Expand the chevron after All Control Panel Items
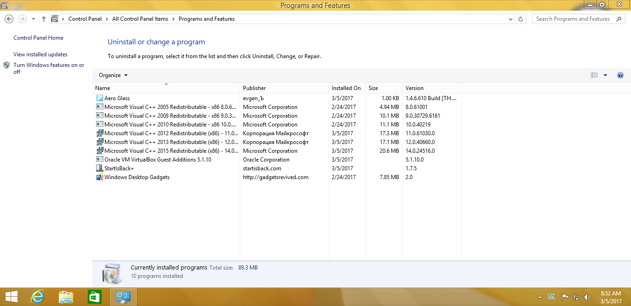The width and height of the screenshot is (631, 306). tap(174, 19)
